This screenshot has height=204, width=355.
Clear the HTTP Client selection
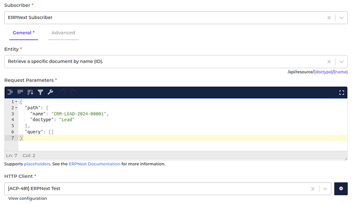pyautogui.click(x=313, y=189)
